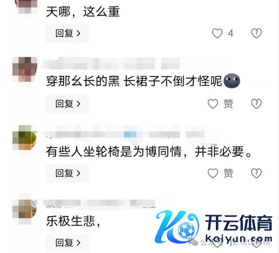Open avatar of the wheelchair commenter

coord(24,138)
